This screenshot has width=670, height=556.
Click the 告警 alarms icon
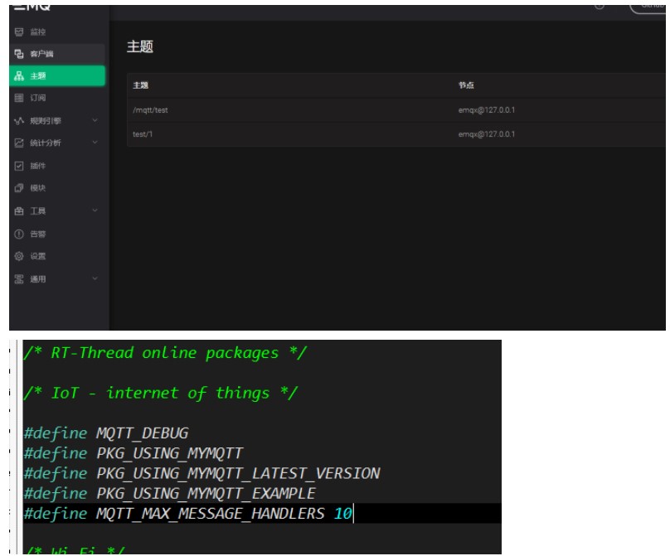pyautogui.click(x=19, y=234)
